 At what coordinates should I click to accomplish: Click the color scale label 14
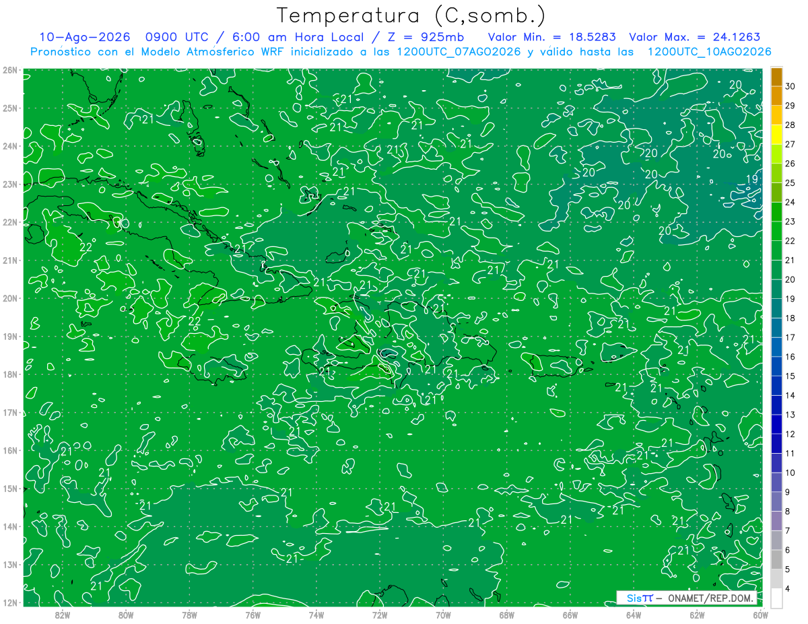(790, 395)
